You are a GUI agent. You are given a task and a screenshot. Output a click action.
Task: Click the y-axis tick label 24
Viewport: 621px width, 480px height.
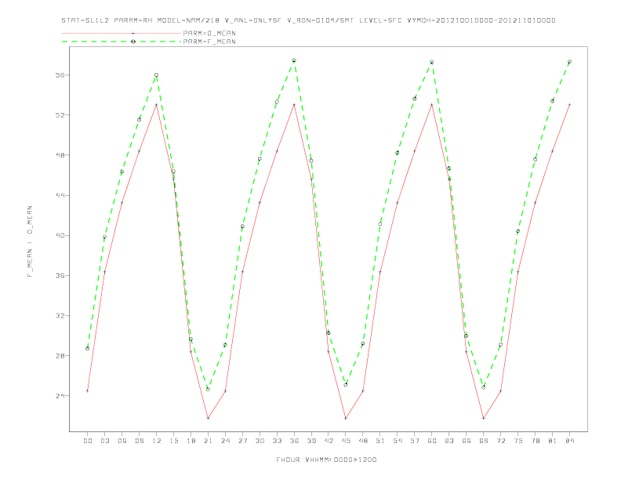point(60,395)
